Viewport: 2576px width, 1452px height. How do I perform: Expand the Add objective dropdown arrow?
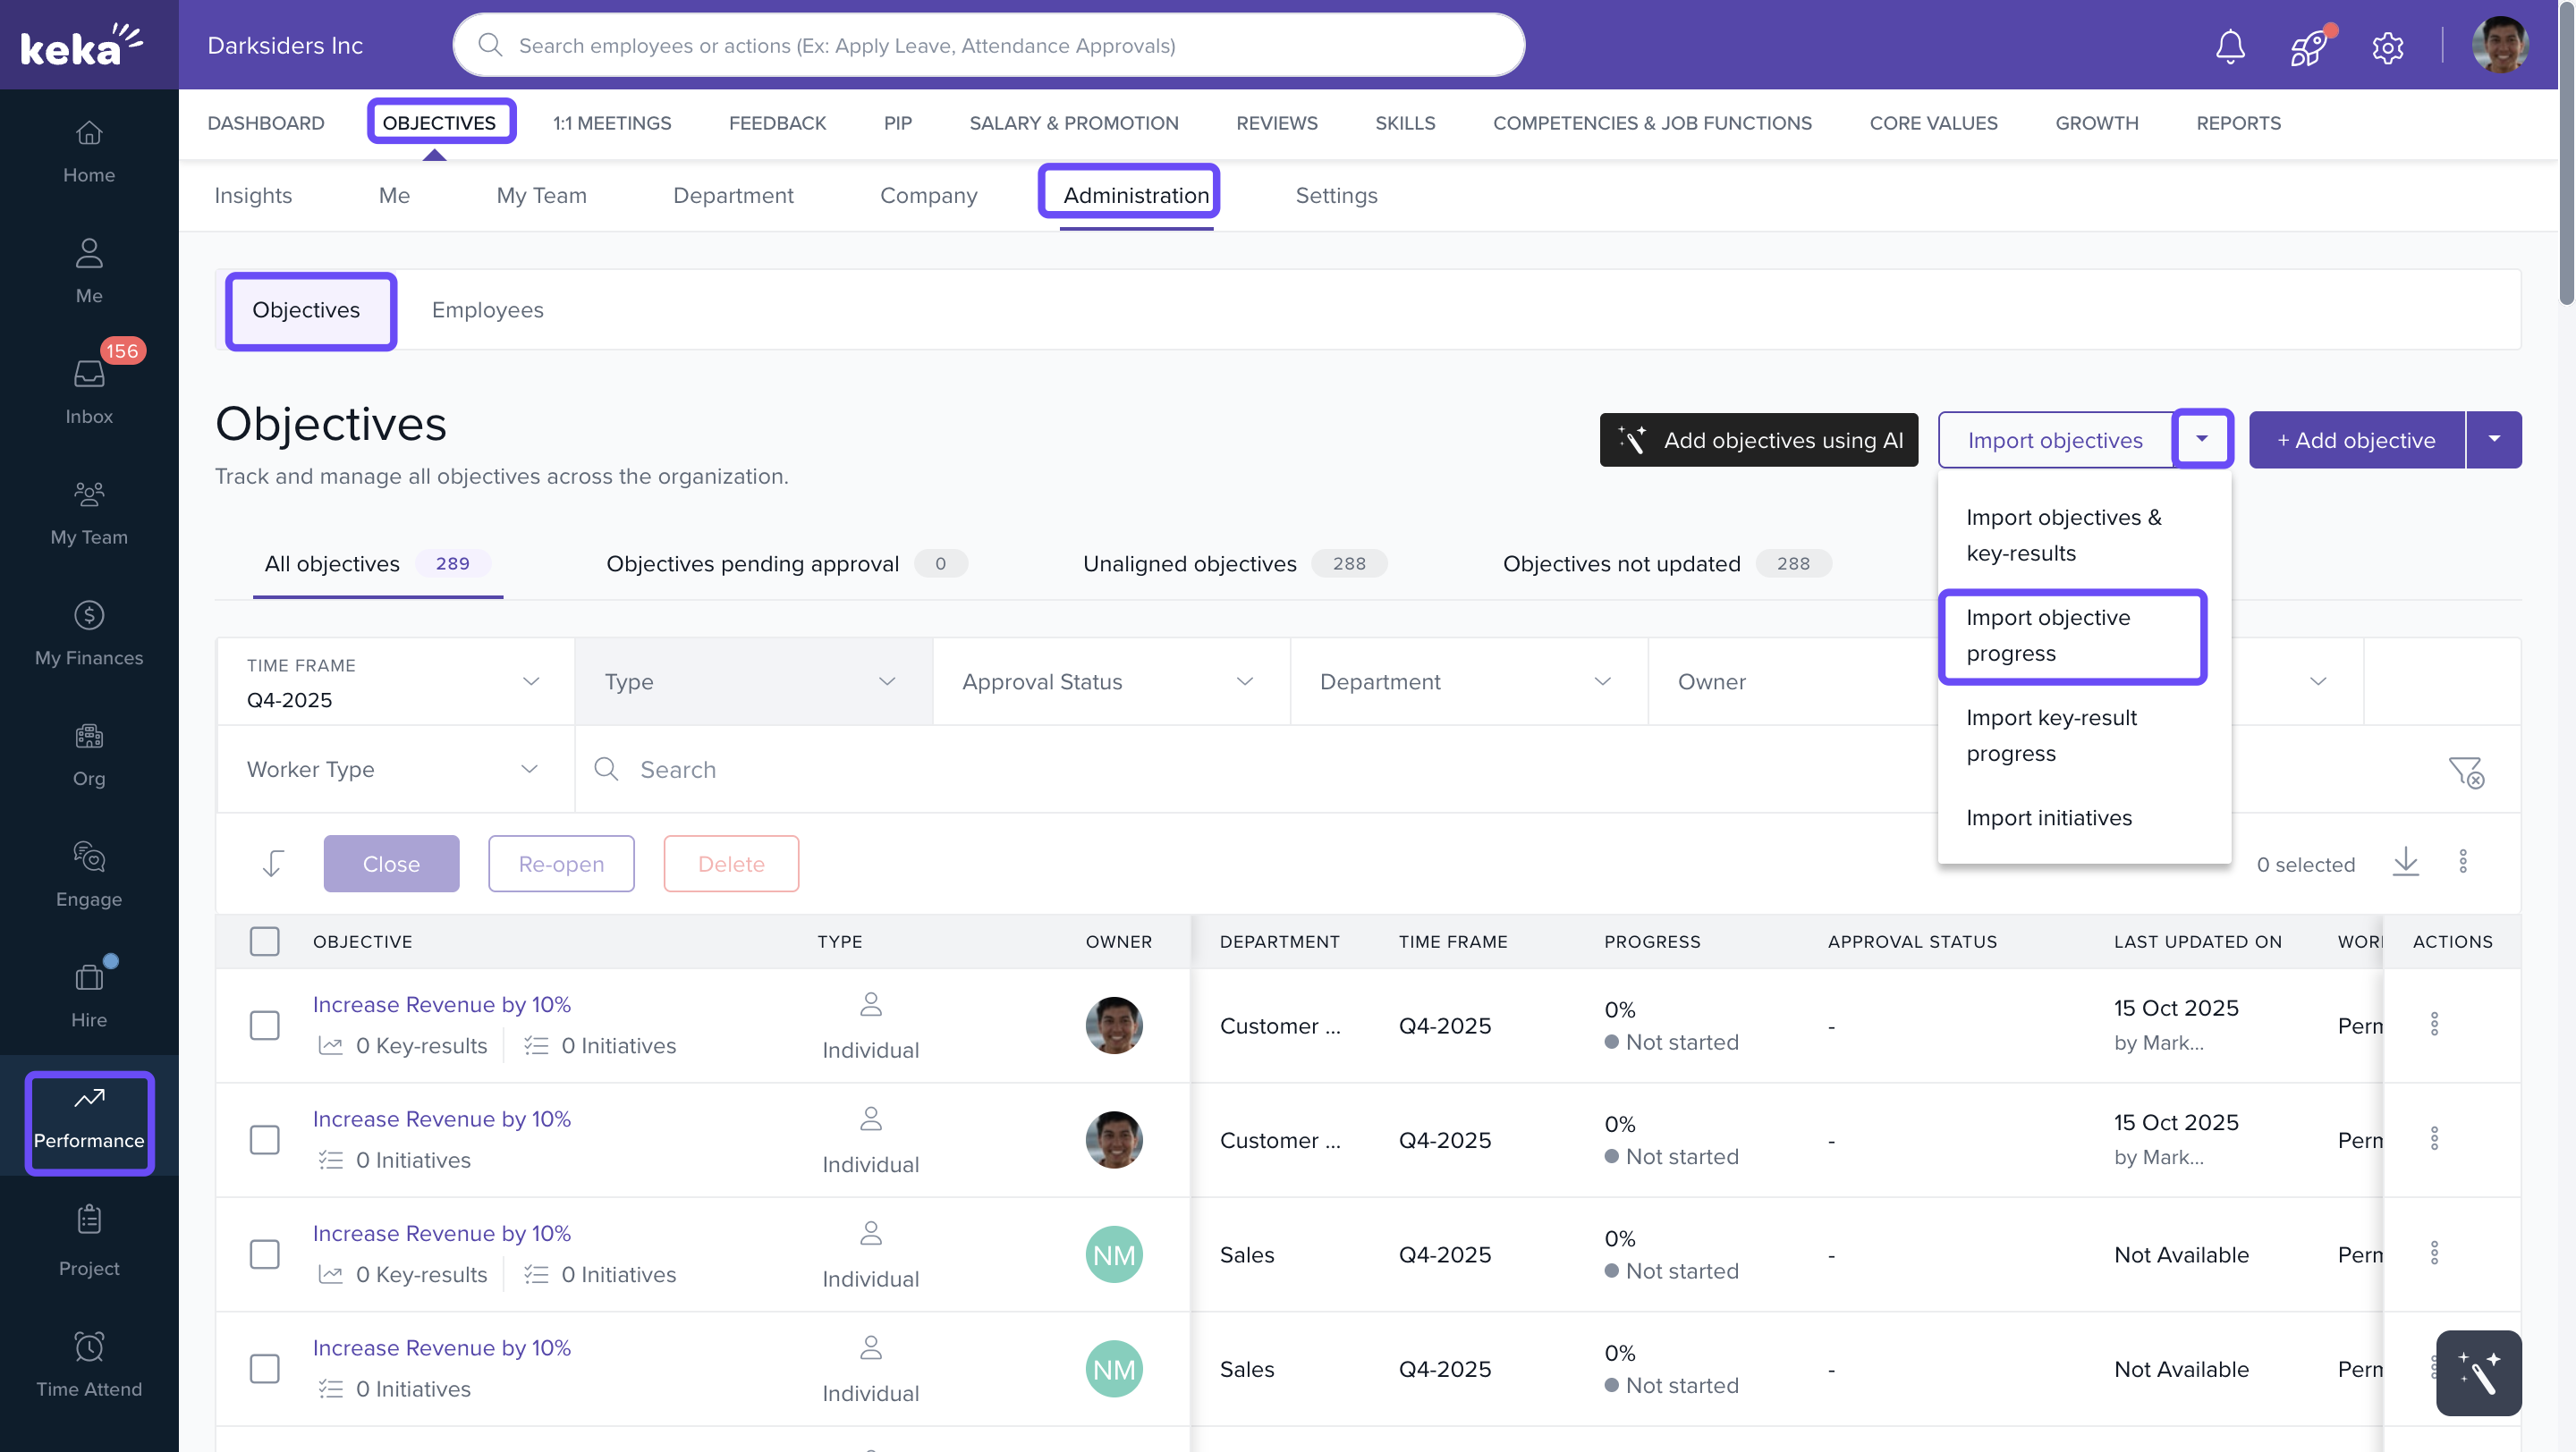point(2494,440)
